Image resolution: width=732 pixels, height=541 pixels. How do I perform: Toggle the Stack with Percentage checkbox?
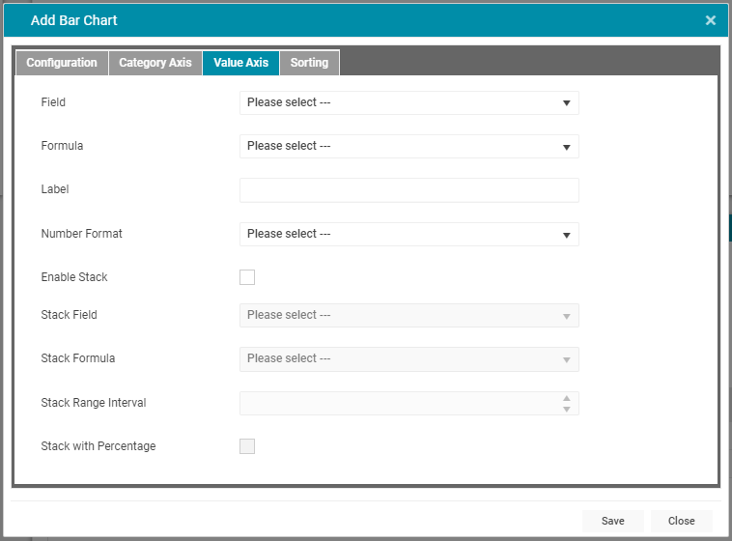(x=247, y=446)
